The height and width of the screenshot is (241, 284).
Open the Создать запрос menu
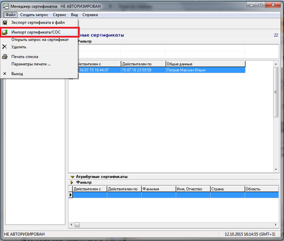[34, 14]
